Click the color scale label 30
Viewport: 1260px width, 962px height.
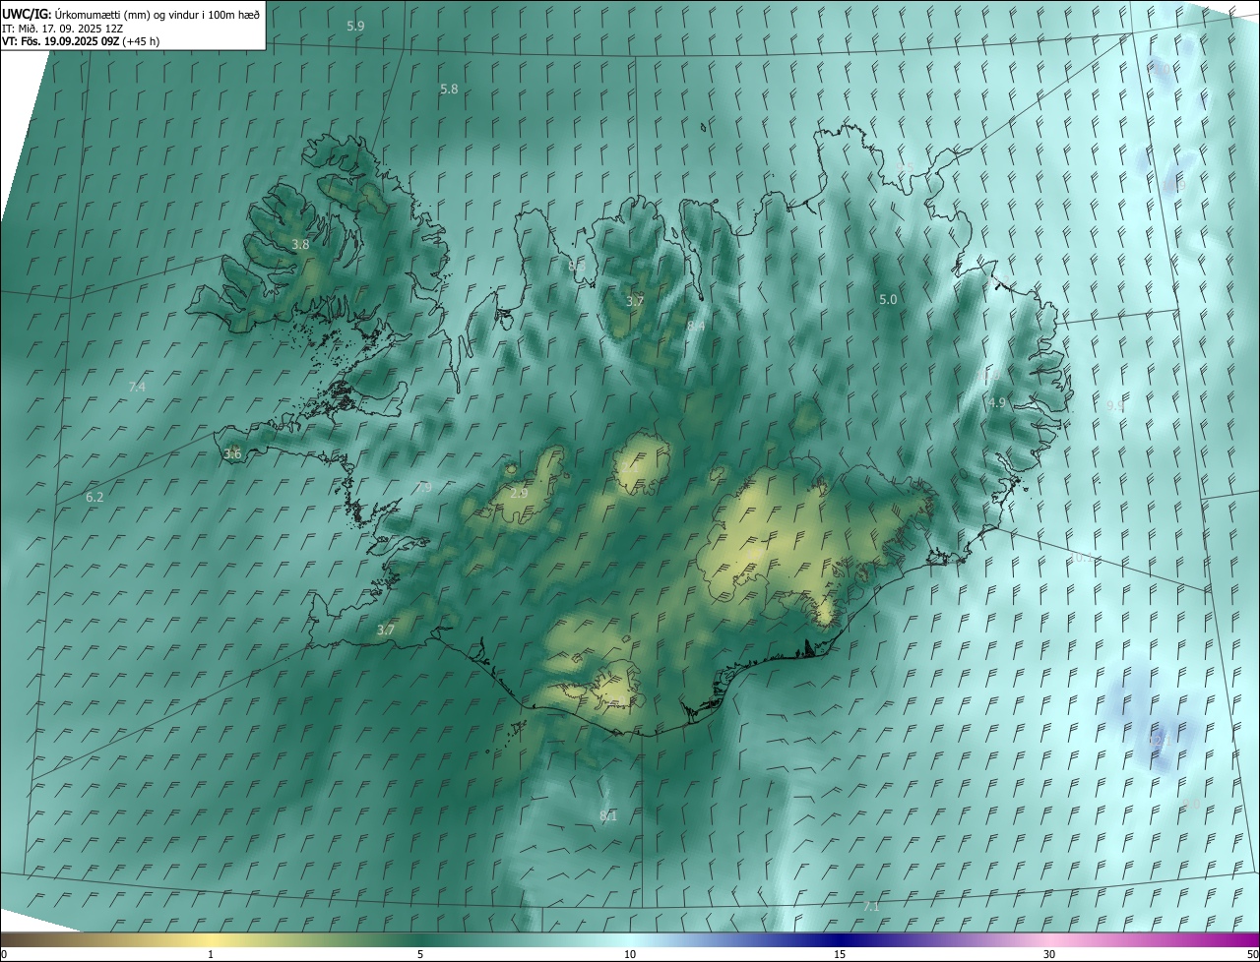[1049, 954]
